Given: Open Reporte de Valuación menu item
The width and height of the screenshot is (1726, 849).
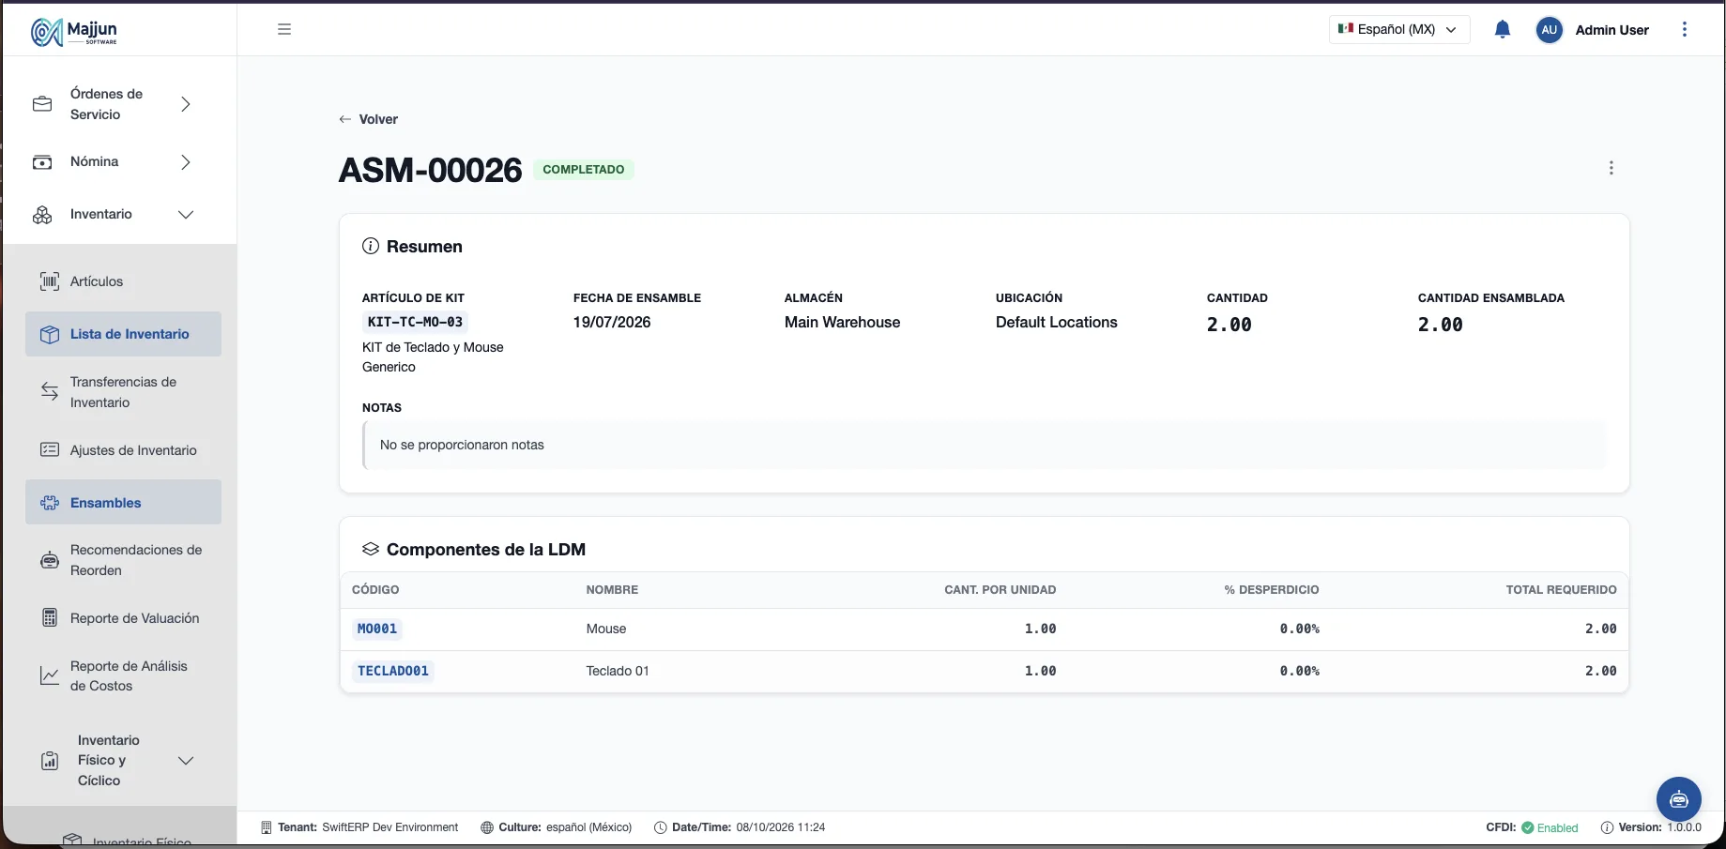Looking at the screenshot, I should tap(123, 618).
